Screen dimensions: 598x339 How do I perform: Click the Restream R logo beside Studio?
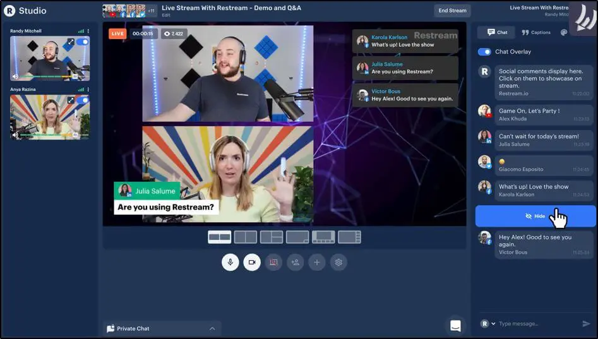9,11
